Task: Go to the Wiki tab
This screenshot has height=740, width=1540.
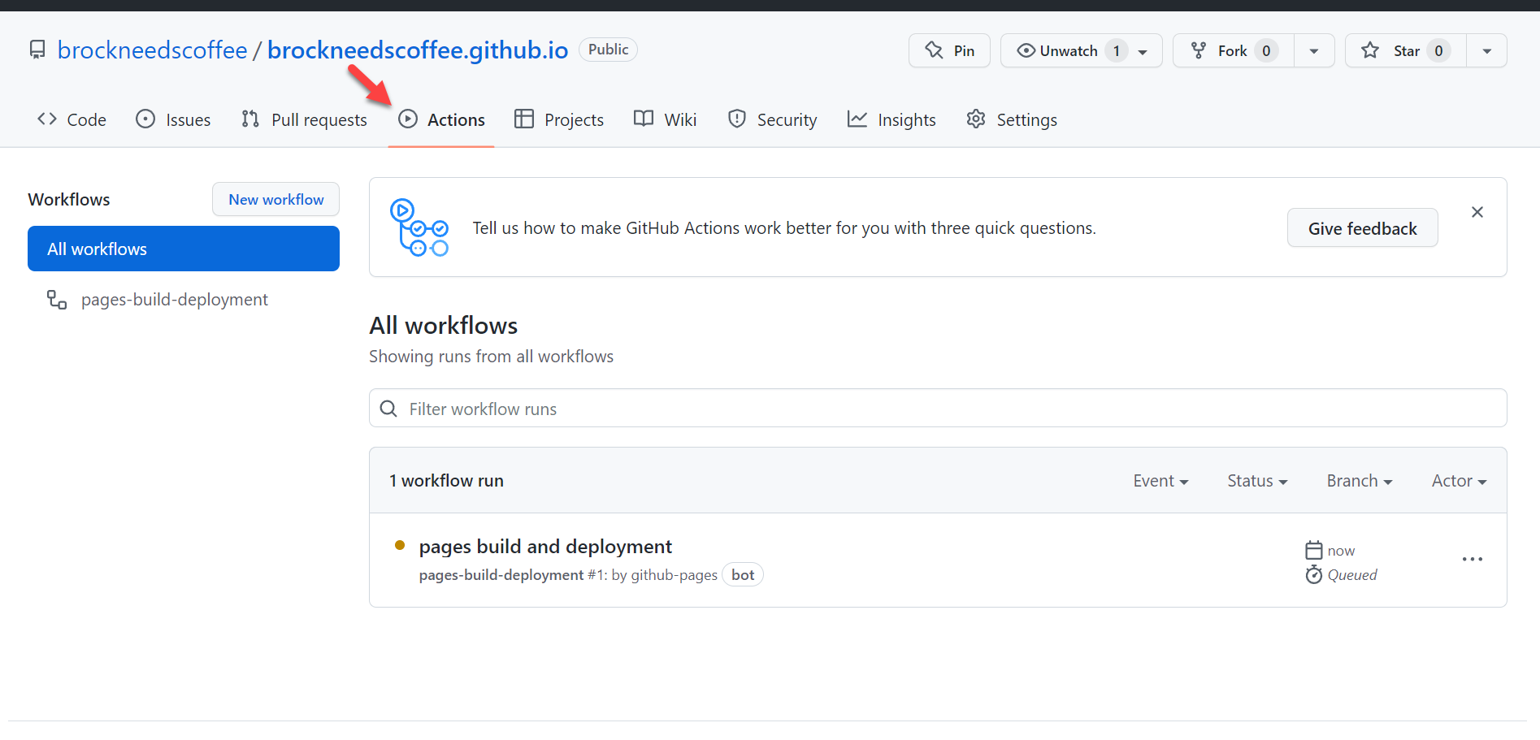Action: [665, 119]
